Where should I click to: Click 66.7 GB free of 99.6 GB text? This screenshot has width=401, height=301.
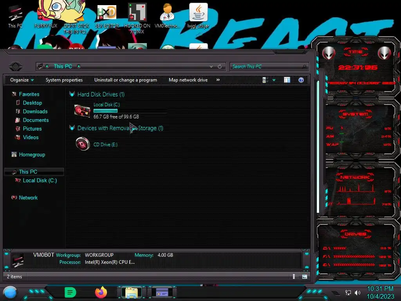116,117
